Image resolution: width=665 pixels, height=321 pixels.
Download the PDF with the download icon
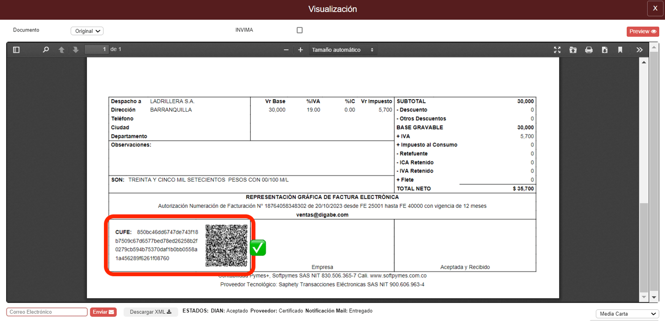[x=605, y=49]
